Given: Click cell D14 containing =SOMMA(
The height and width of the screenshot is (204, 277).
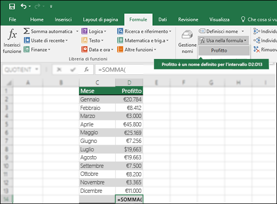Looking at the screenshot, I should point(129,199).
